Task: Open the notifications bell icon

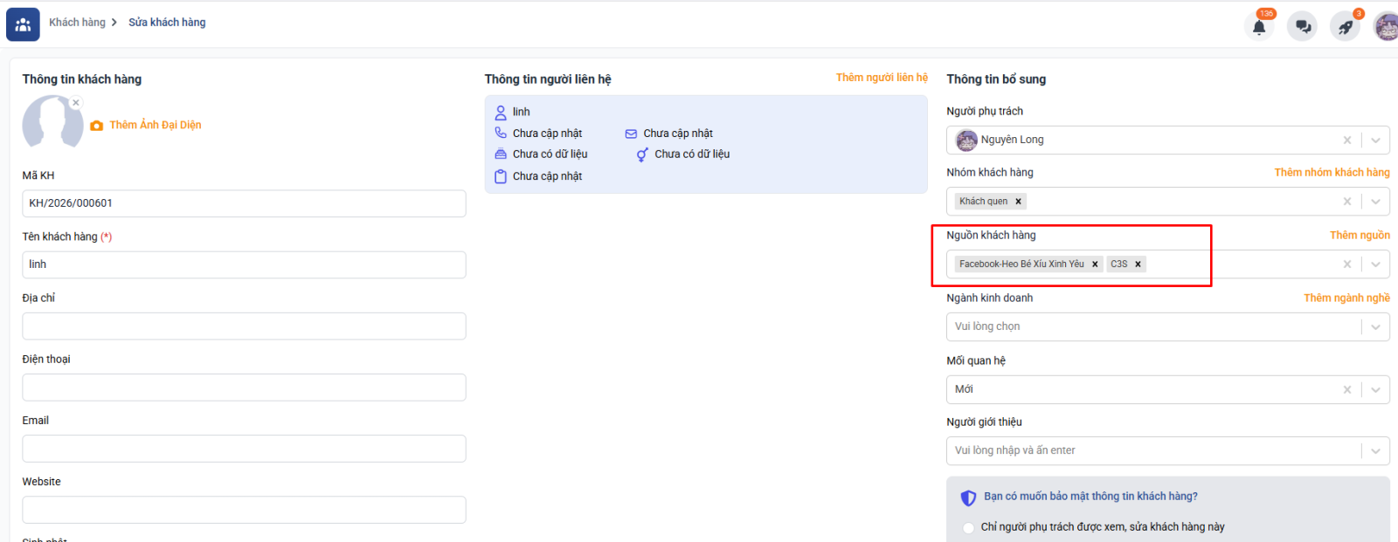Action: pos(1259,27)
